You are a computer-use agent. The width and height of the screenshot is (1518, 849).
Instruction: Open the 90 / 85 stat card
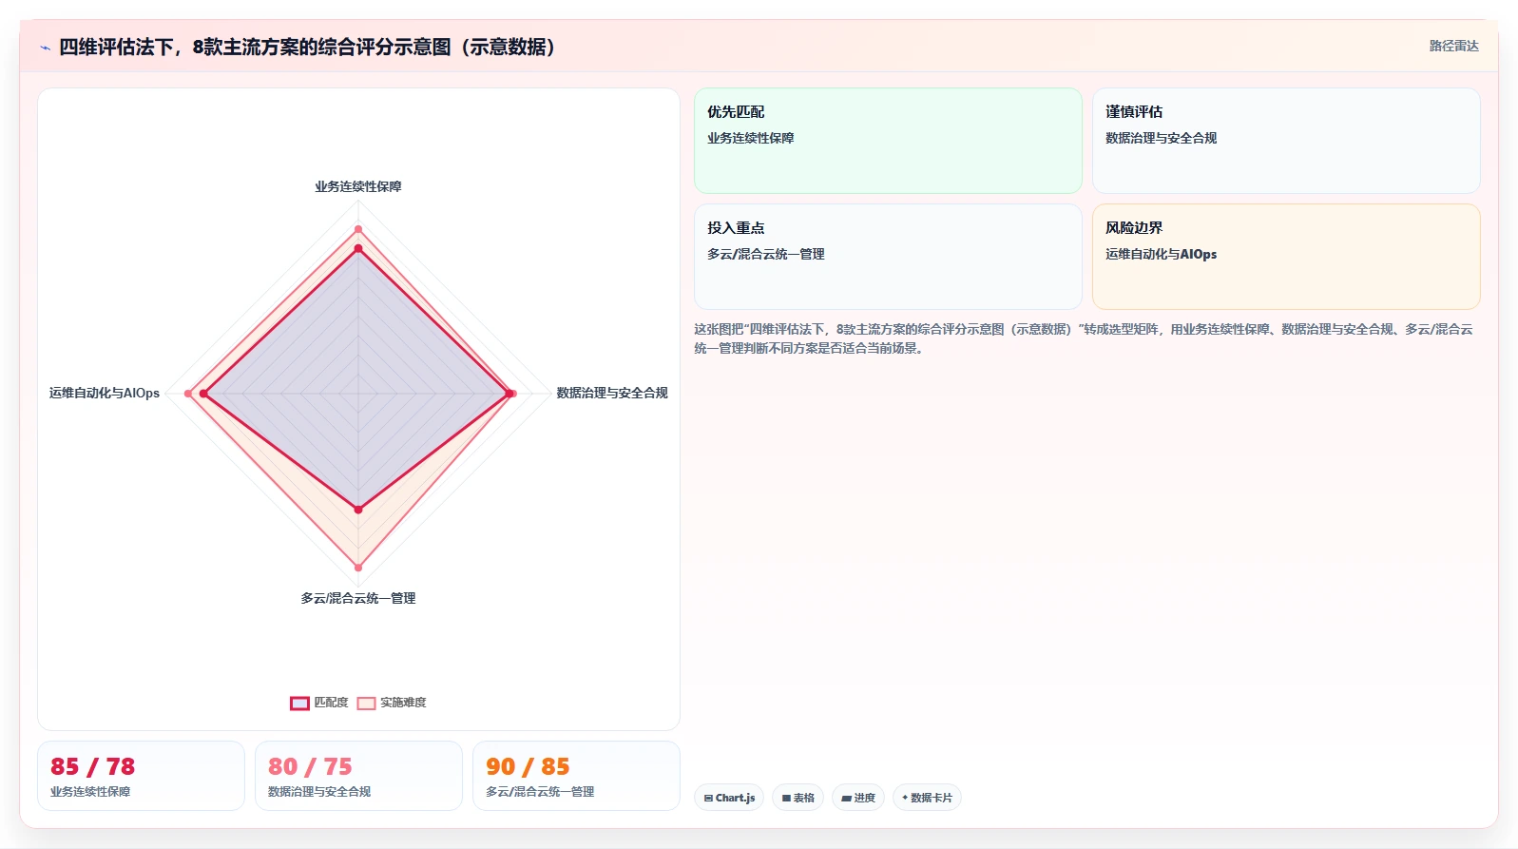coord(576,776)
